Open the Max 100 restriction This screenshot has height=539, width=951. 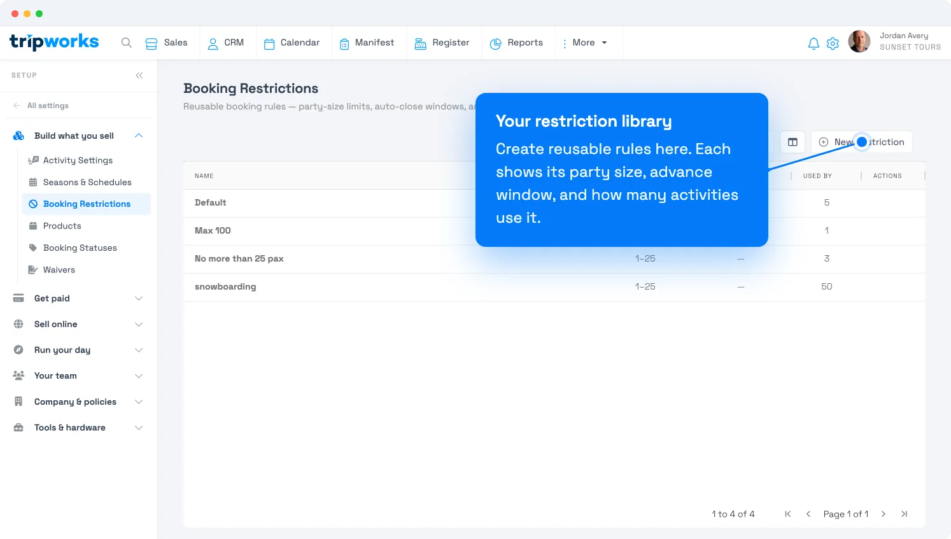[x=554, y=231]
